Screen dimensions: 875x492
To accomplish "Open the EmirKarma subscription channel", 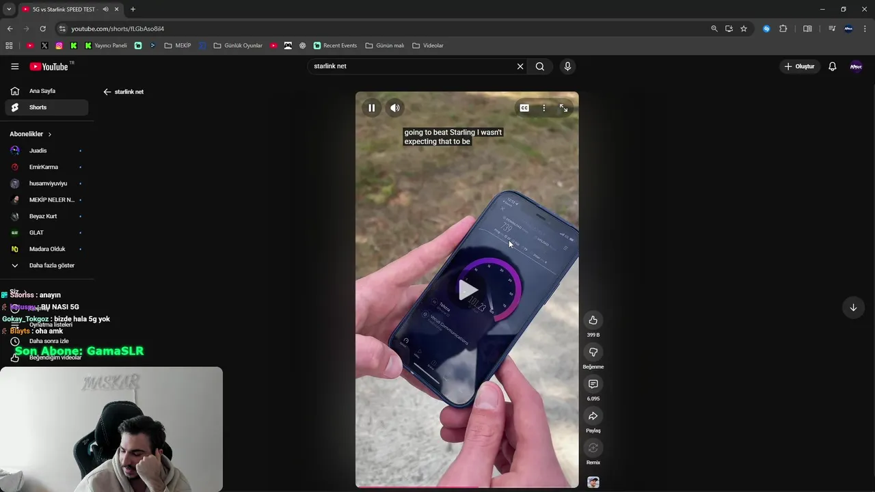I will [46, 167].
